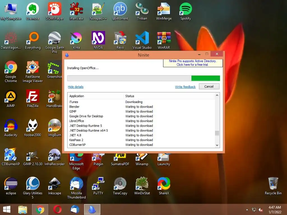
Task: Select the PuTTY desktop shortcut
Action: point(98,186)
